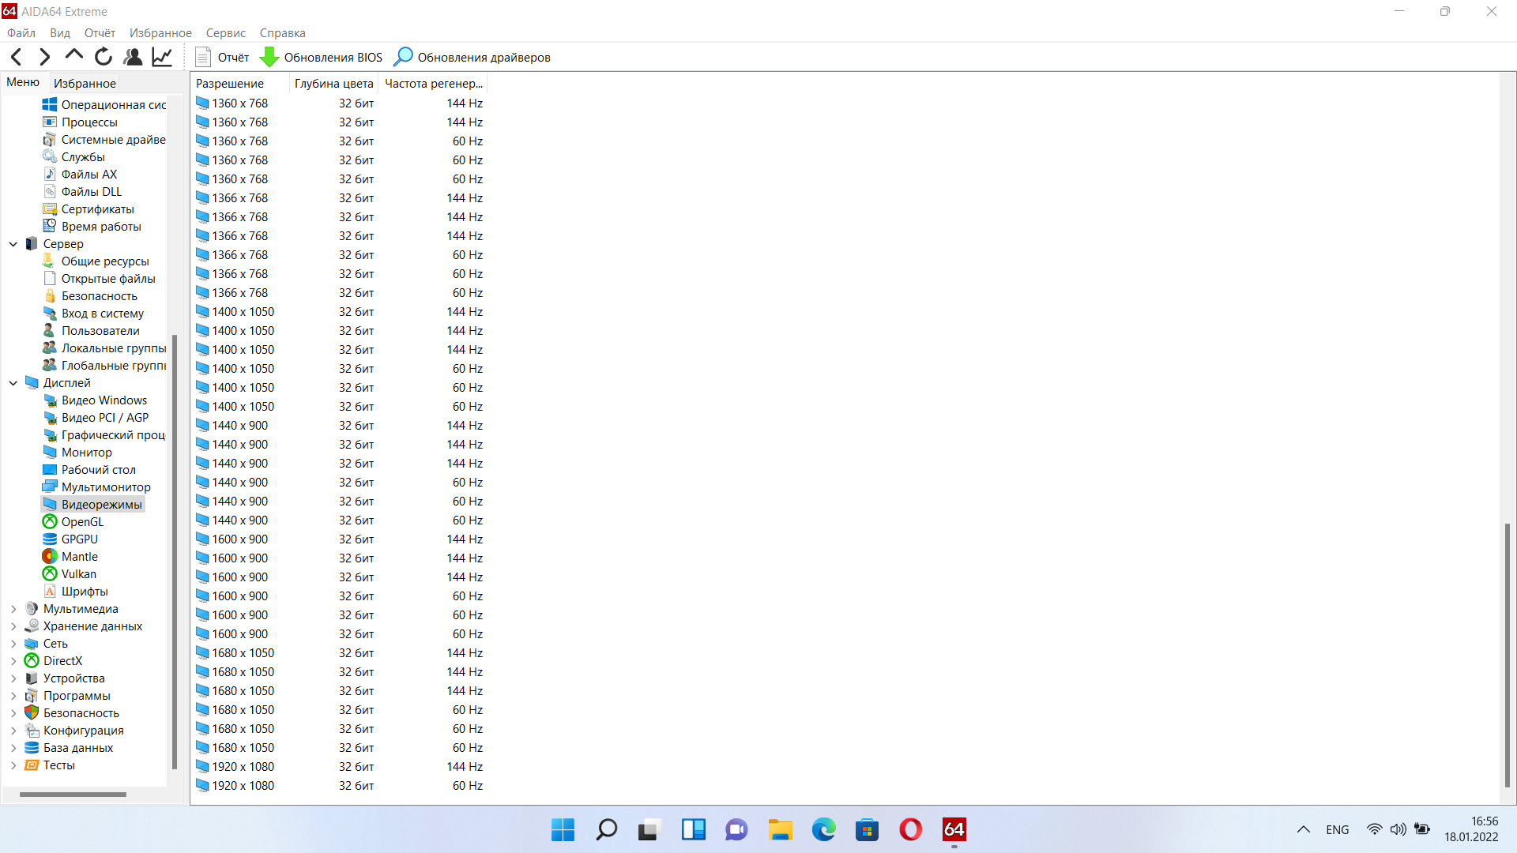Collapse the Сервер tree node
Image resolution: width=1517 pixels, height=853 pixels.
13,244
